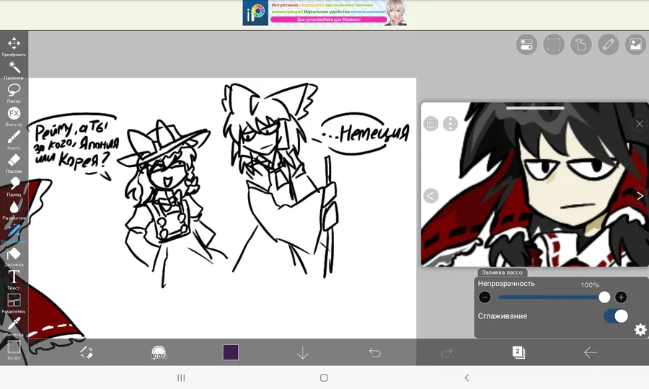This screenshot has width=649, height=389.
Task: Open the dark purple color swatch
Action: [231, 352]
